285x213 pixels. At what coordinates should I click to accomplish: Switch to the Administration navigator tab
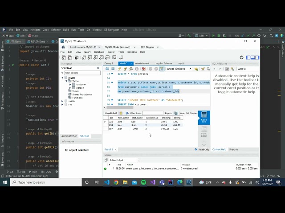(x=69, y=136)
